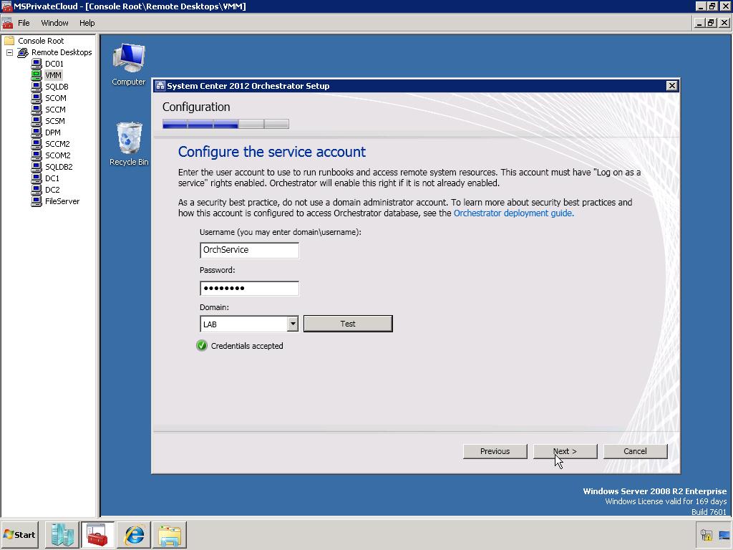Click the Test credentials button
733x550 pixels.
348,324
